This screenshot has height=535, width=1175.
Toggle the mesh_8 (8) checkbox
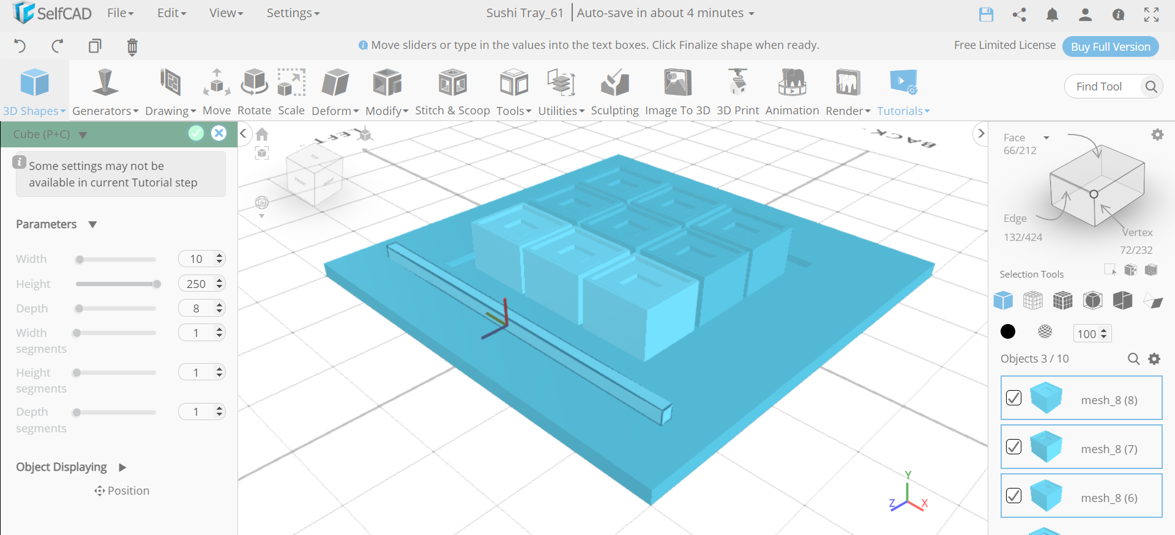[1013, 398]
